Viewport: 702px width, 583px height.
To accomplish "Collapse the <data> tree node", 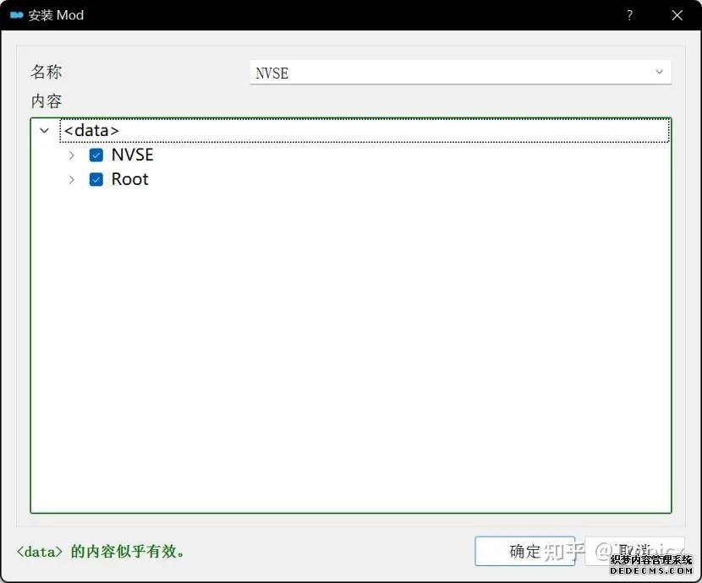I will [45, 131].
